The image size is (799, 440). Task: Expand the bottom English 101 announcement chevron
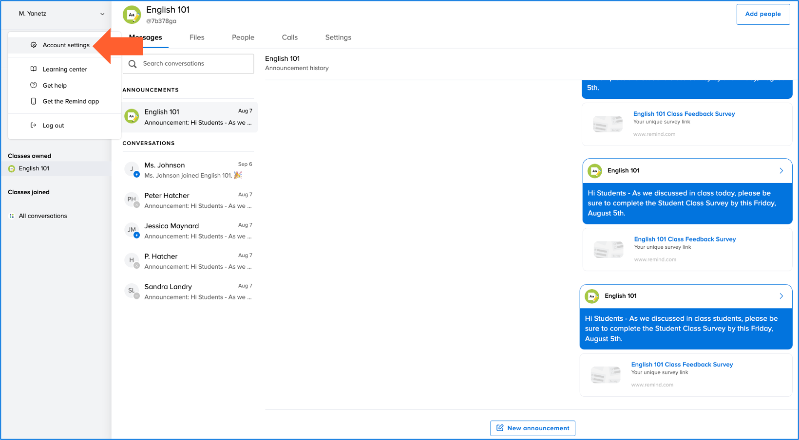coord(781,296)
